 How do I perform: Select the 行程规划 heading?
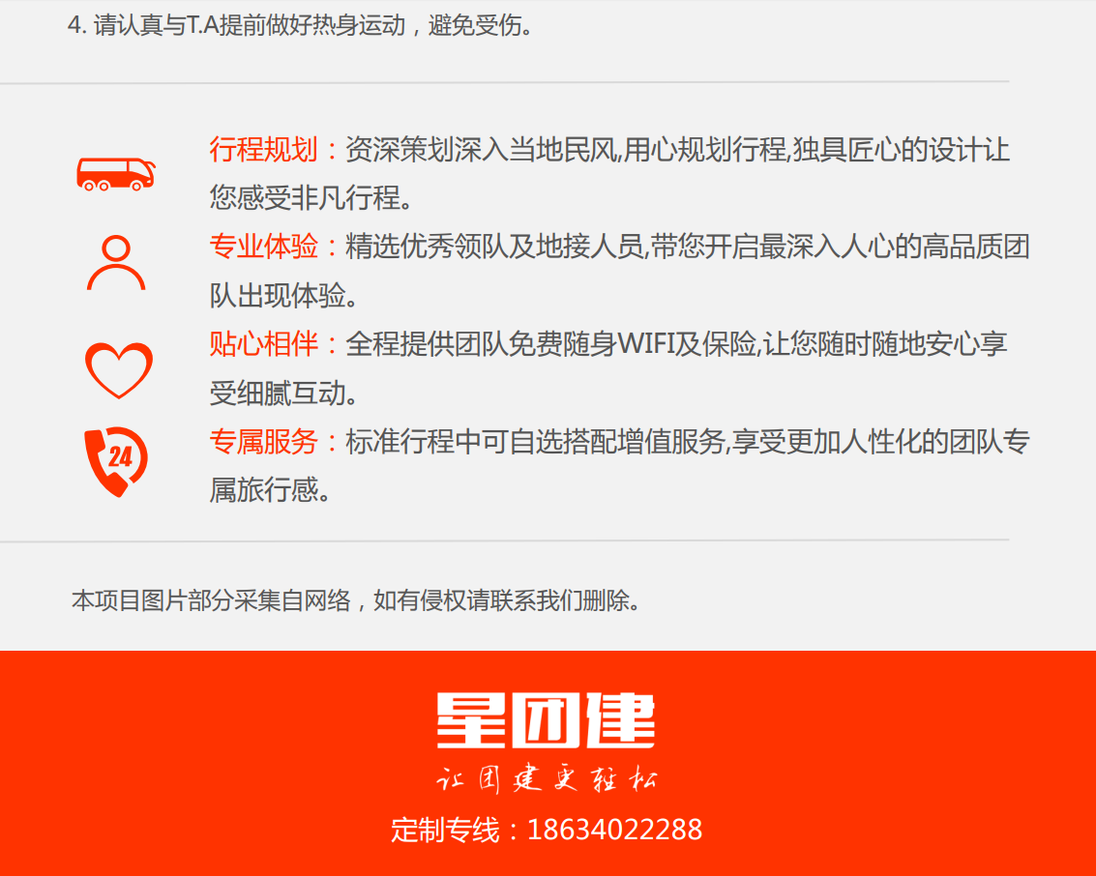[x=263, y=150]
